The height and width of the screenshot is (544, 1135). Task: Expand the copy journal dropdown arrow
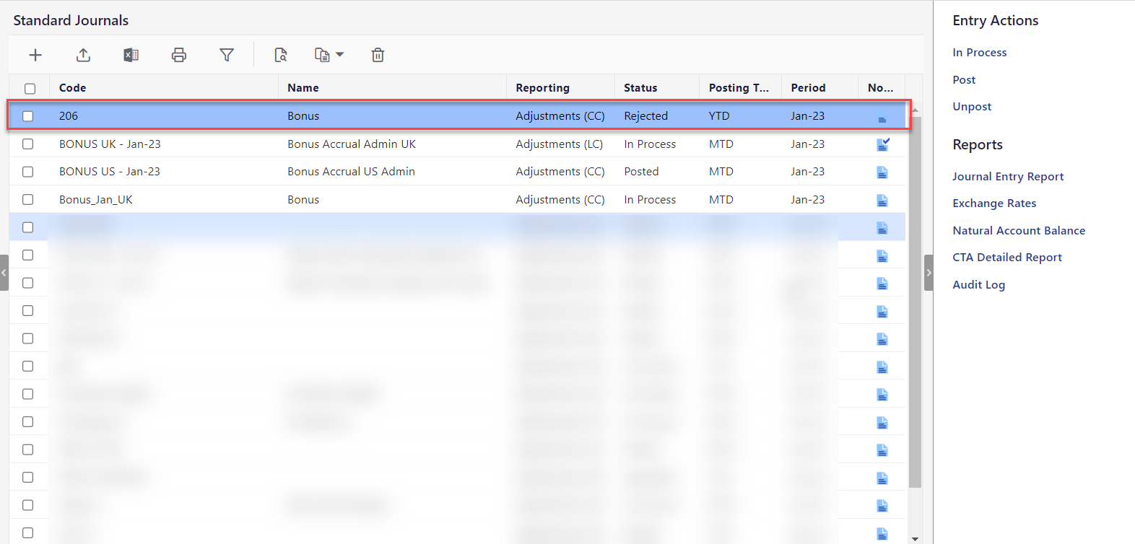tap(340, 55)
